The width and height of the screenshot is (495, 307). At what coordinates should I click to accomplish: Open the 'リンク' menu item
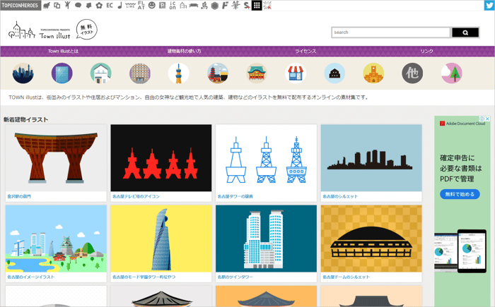(426, 52)
